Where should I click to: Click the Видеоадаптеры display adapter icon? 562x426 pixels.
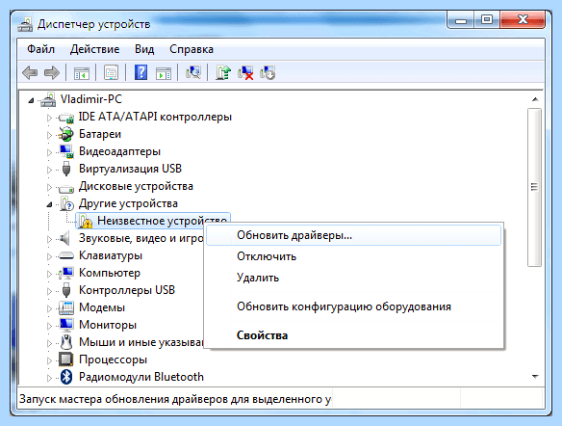(x=66, y=151)
